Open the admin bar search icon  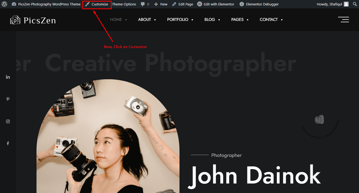coord(355,4)
